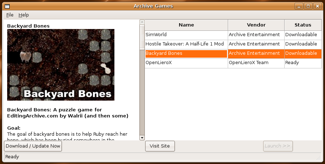Screen dimensions: 325x164
Task: Minimize the Archive Games window
Action: pyautogui.click(x=299, y=6)
